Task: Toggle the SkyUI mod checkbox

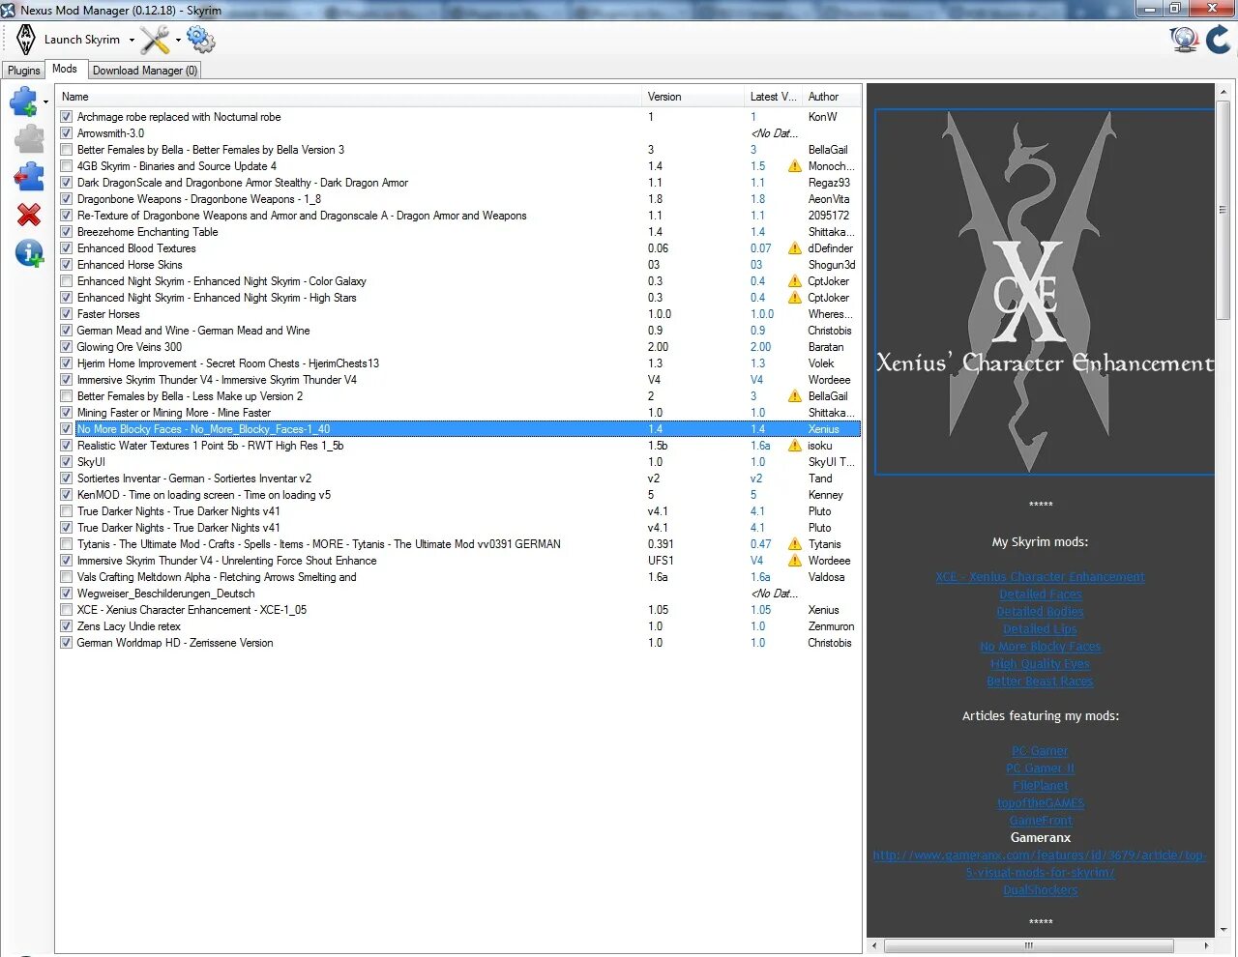Action: (x=66, y=462)
